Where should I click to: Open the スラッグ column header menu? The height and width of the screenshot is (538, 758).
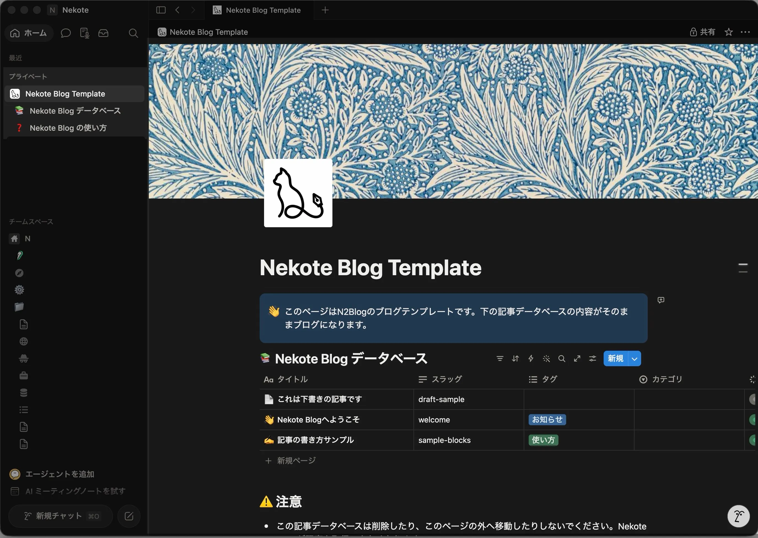(x=440, y=379)
